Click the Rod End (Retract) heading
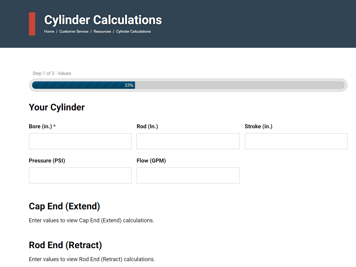The width and height of the screenshot is (356, 267). coord(65,245)
